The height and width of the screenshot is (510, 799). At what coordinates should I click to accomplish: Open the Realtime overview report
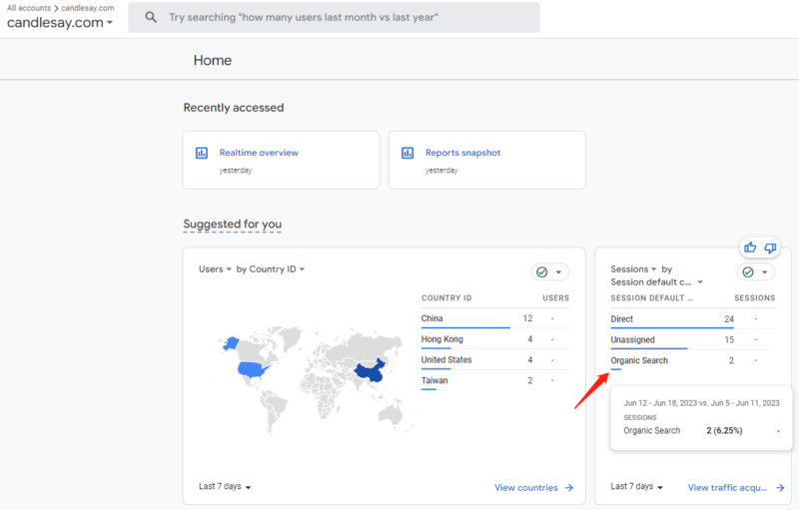[259, 153]
